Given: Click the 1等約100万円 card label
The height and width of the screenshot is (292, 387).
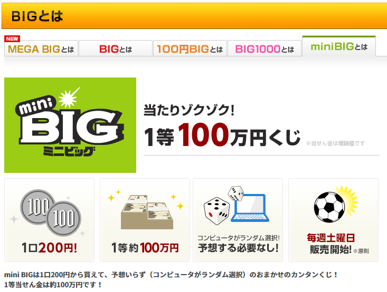Looking at the screenshot, I should click(x=145, y=248).
